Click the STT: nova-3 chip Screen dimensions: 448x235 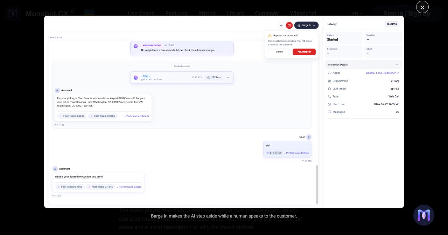point(274,153)
